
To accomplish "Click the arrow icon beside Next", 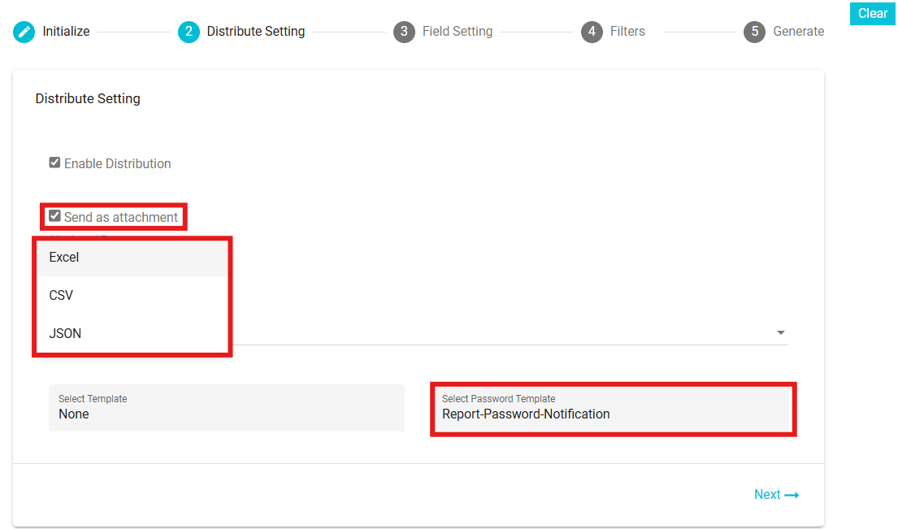I will [x=792, y=495].
